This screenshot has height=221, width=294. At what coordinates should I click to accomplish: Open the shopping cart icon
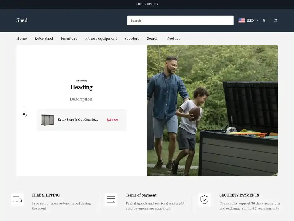[275, 20]
